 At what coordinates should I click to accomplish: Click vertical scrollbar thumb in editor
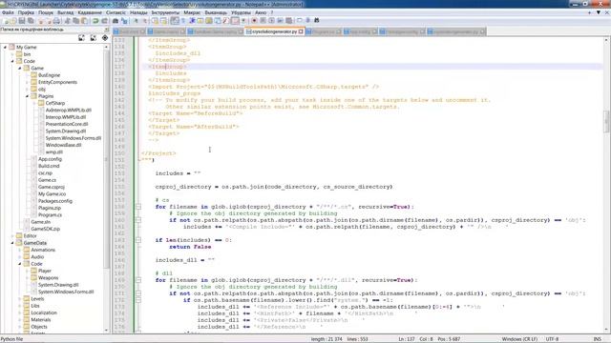pos(606,122)
